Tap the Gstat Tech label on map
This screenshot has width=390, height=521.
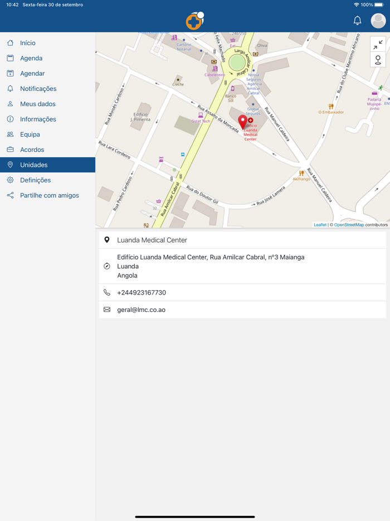[x=201, y=121]
